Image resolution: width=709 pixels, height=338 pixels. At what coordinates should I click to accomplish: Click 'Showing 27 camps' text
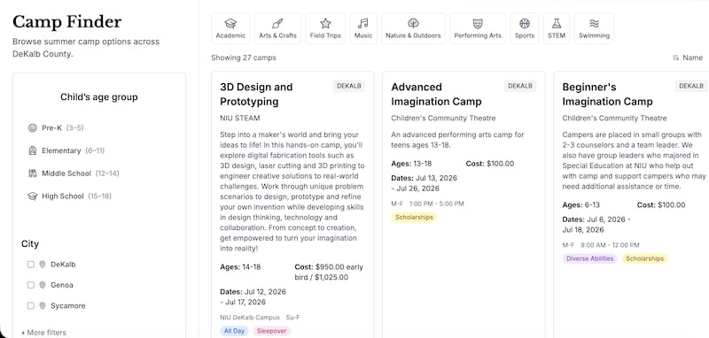243,58
